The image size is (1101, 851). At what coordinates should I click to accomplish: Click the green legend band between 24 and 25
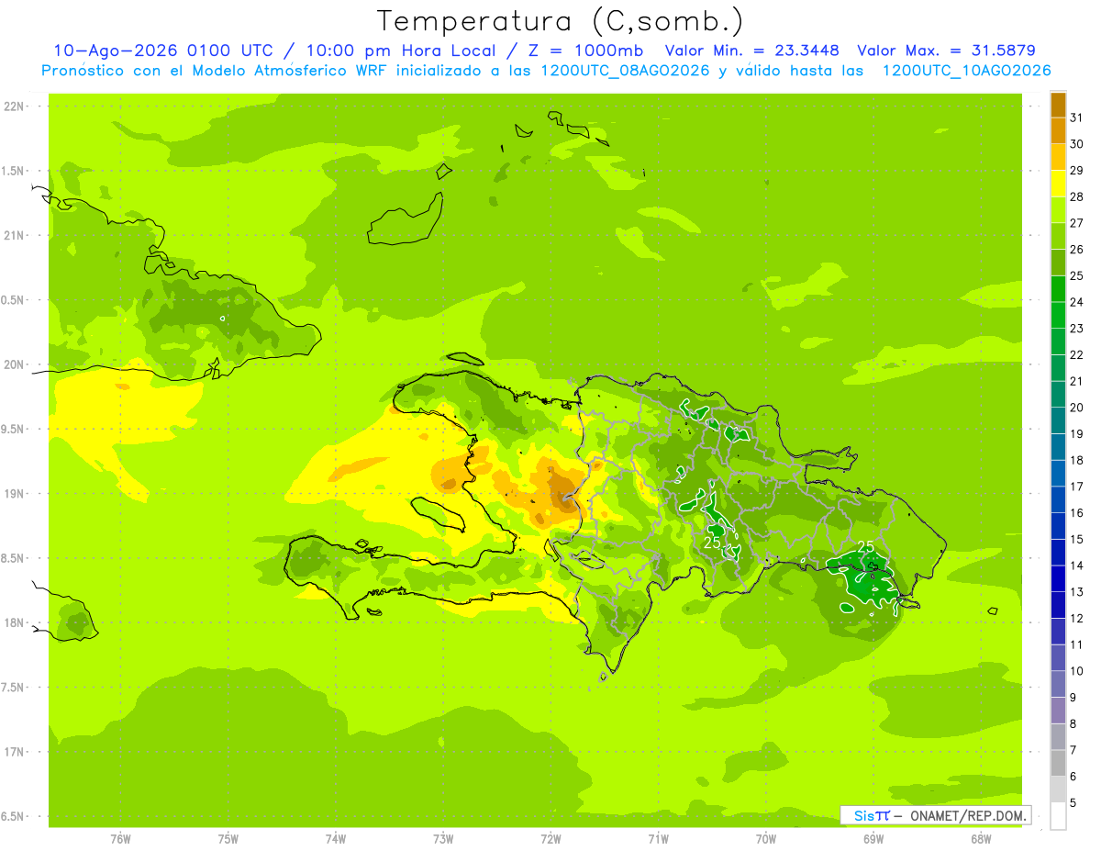point(1058,289)
